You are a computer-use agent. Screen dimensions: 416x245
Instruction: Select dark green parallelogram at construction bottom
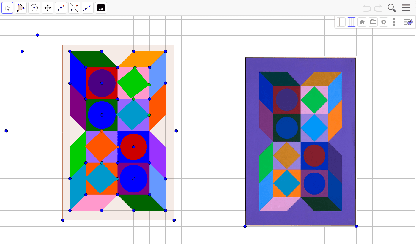point(142,203)
